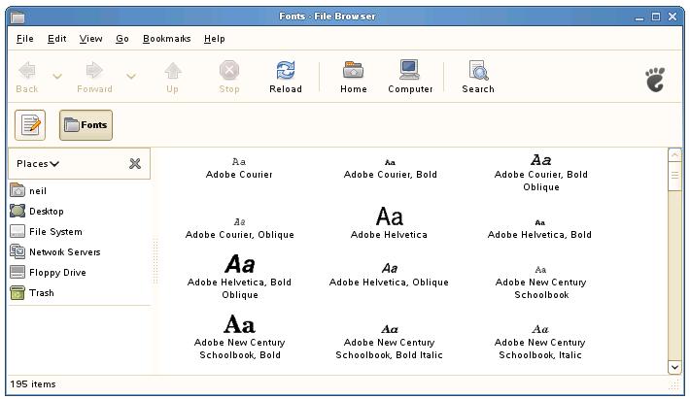Click the Reload toolbar icon
This screenshot has height=399, width=690.
click(285, 71)
